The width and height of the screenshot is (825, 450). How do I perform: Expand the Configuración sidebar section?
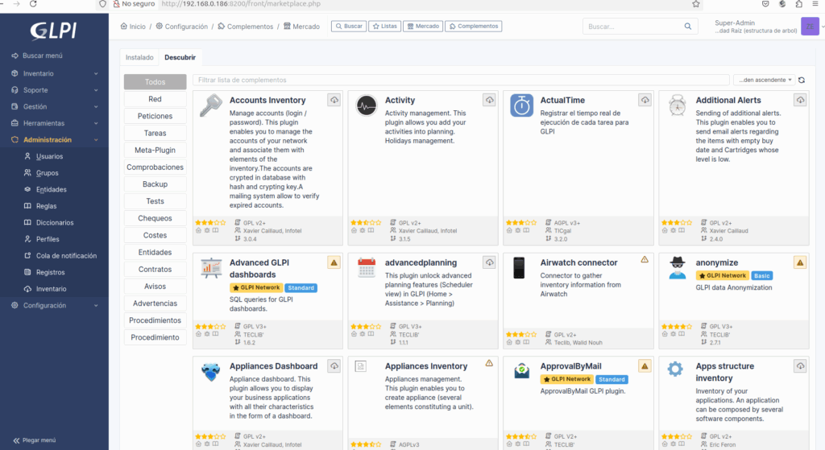[55, 305]
